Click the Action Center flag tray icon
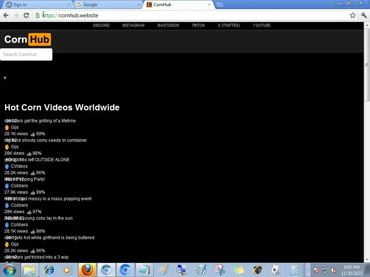This screenshot has width=370, height=277. 316,270
